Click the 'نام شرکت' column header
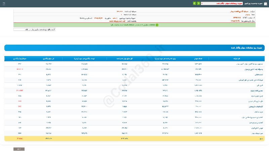The width and height of the screenshot is (269, 151). click(237, 58)
